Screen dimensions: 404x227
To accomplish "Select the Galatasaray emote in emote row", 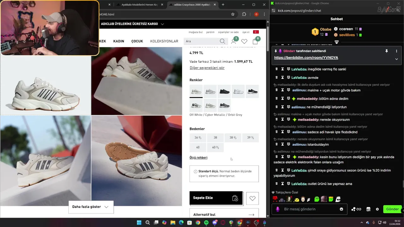I will point(303,199).
